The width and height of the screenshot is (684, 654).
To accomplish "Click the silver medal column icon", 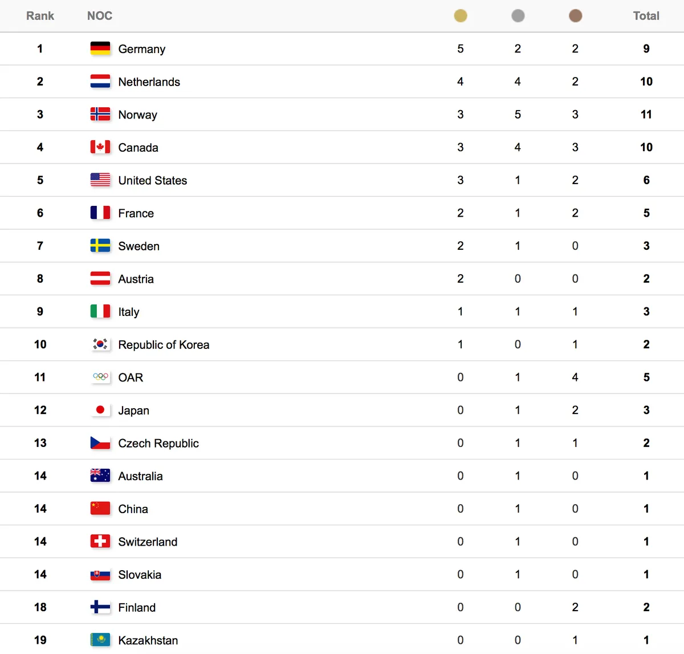I will pos(518,16).
